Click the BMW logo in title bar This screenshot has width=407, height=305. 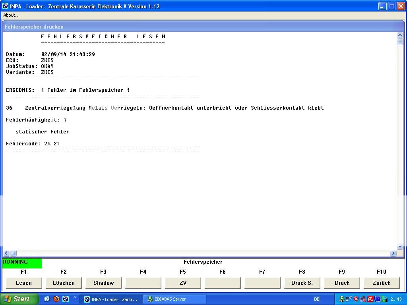pyautogui.click(x=5, y=6)
